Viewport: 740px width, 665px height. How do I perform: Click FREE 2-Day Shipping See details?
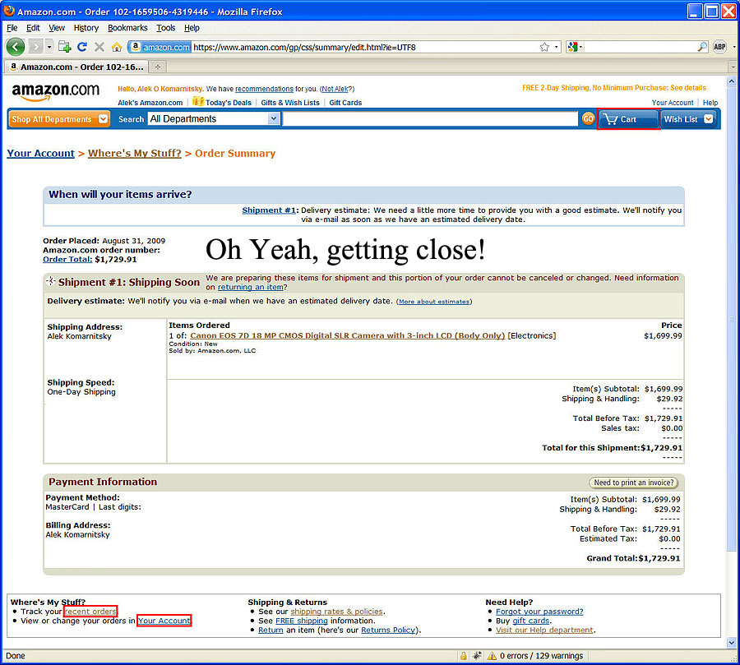pos(614,88)
